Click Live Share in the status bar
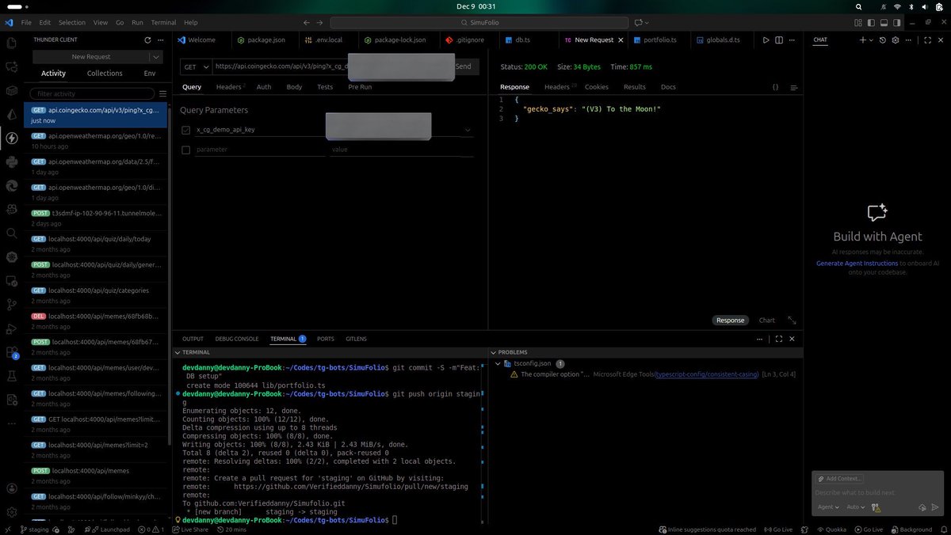The width and height of the screenshot is (951, 535). (x=189, y=529)
